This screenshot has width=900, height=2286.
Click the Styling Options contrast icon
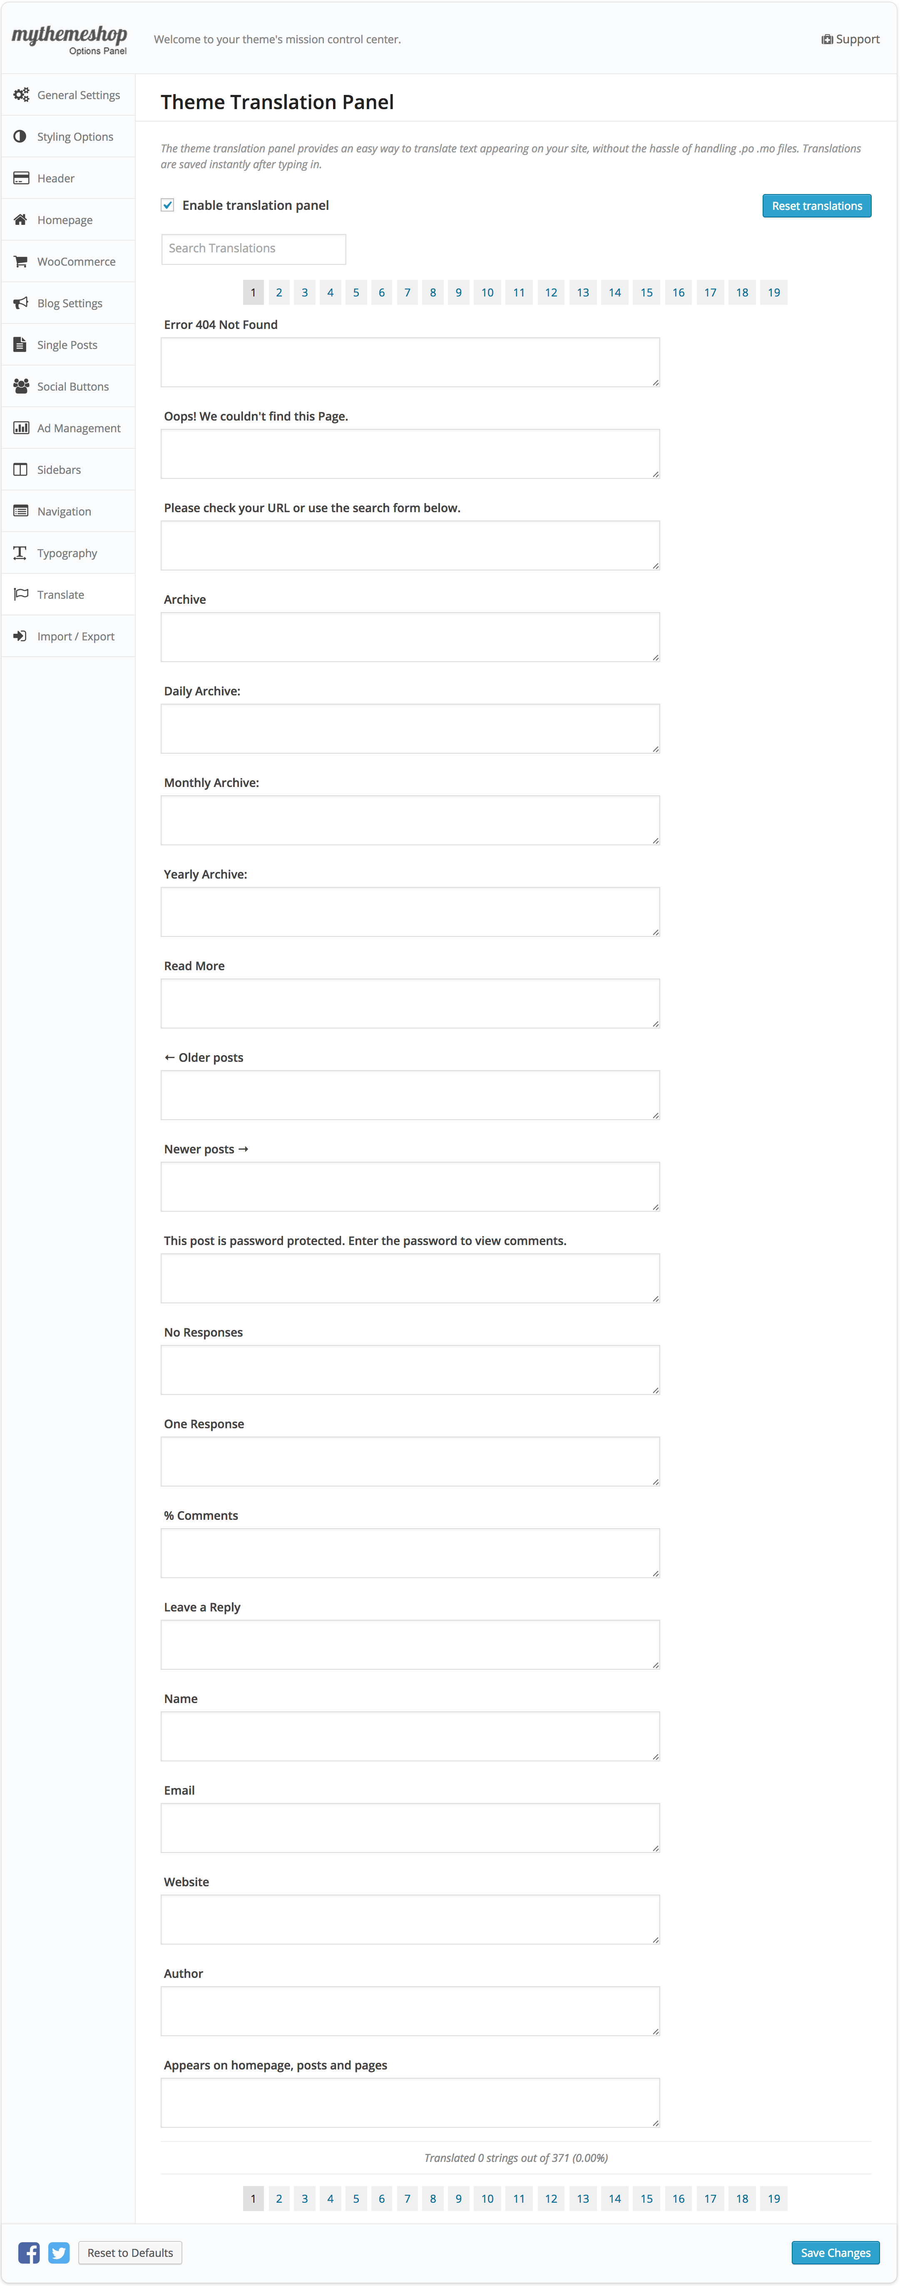(x=21, y=136)
